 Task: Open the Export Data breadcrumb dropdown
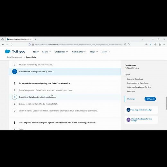point(32,57)
